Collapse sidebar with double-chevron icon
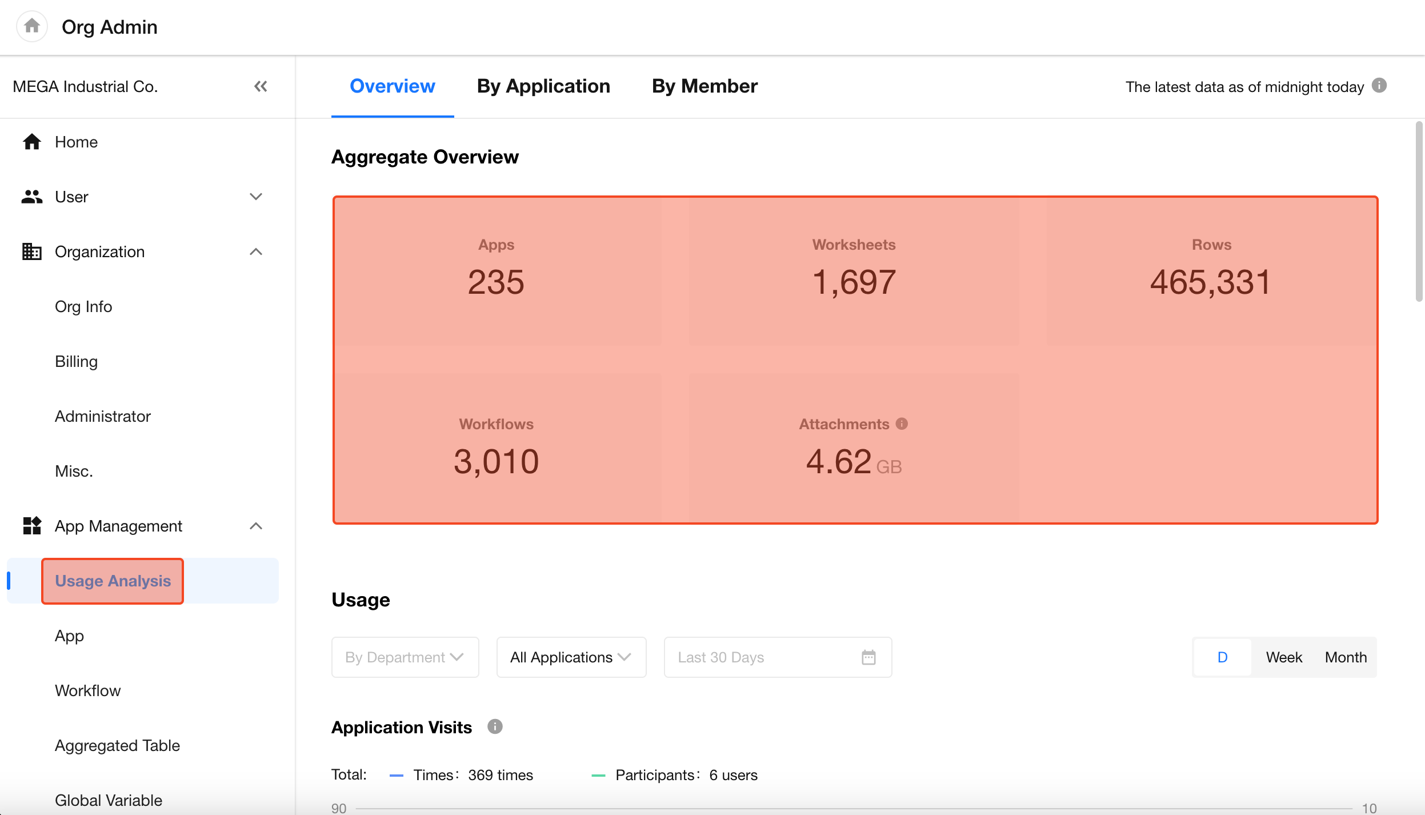The height and width of the screenshot is (815, 1425). [261, 86]
